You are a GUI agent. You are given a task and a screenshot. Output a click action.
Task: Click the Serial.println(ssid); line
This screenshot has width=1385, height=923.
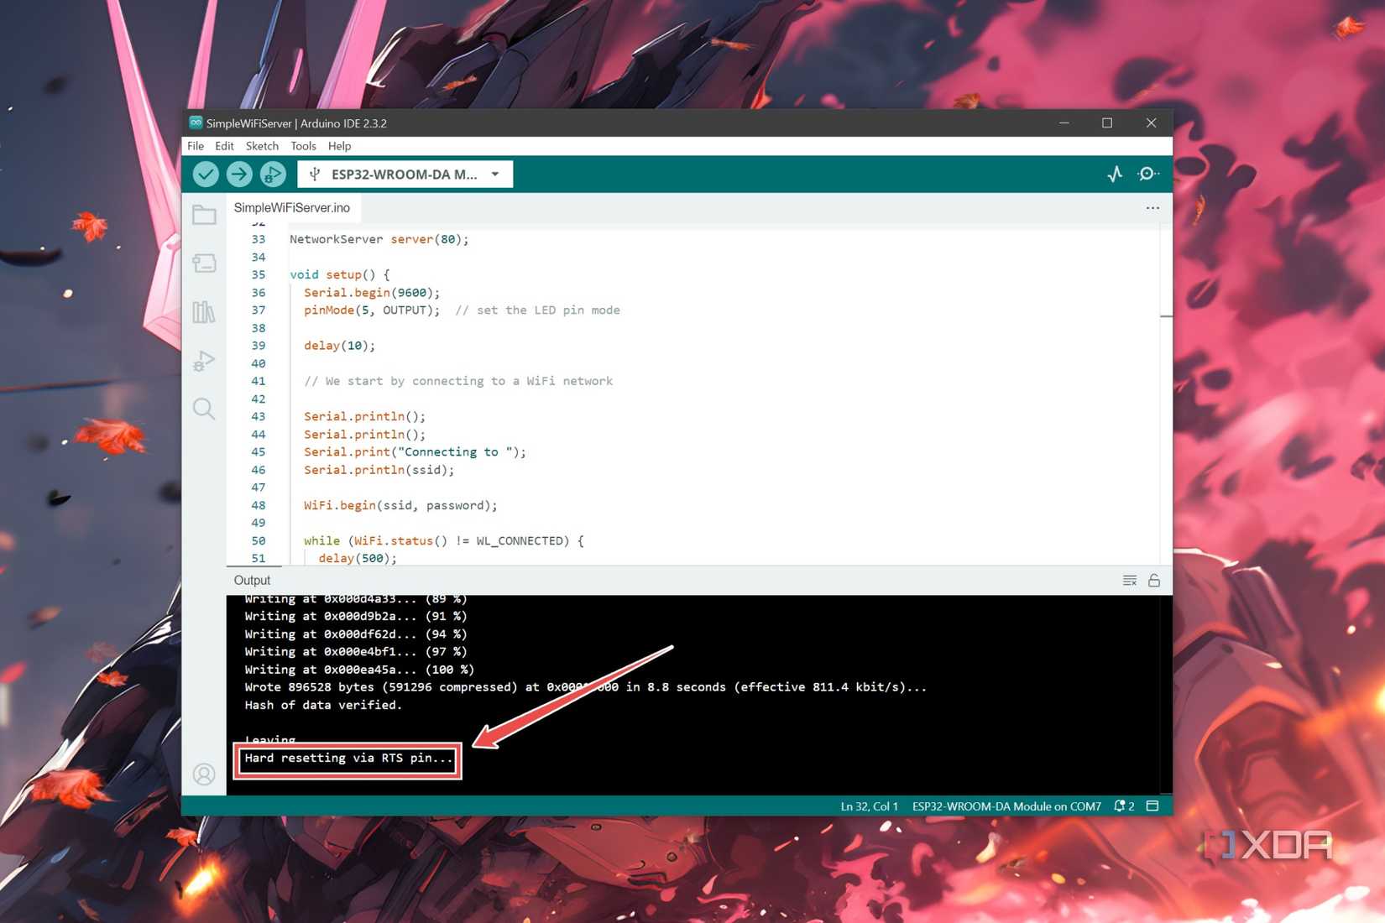click(x=379, y=470)
